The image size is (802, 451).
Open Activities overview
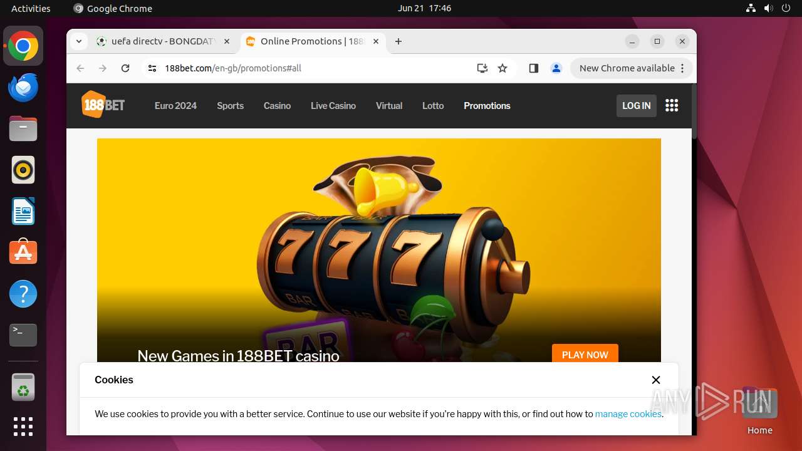(x=31, y=8)
